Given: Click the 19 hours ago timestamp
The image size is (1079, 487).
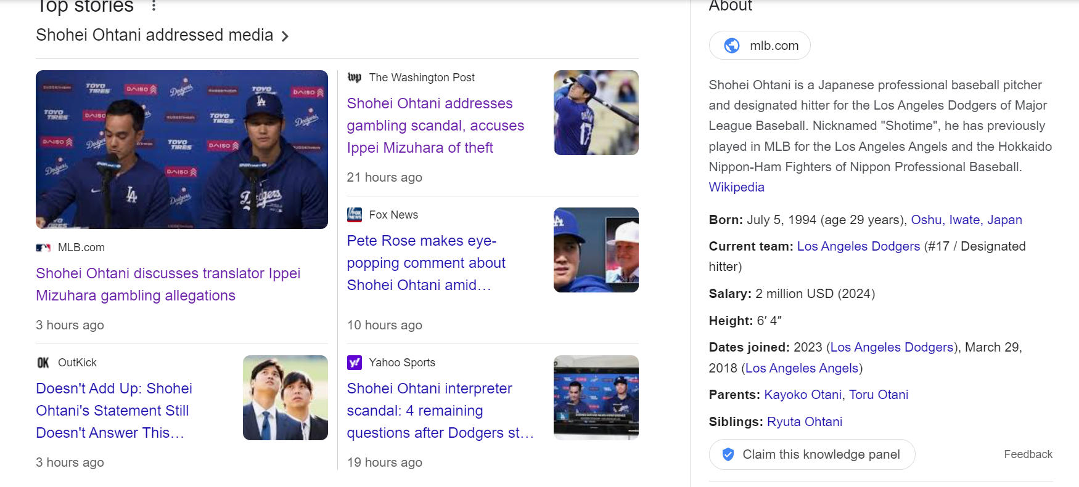Looking at the screenshot, I should (x=385, y=462).
